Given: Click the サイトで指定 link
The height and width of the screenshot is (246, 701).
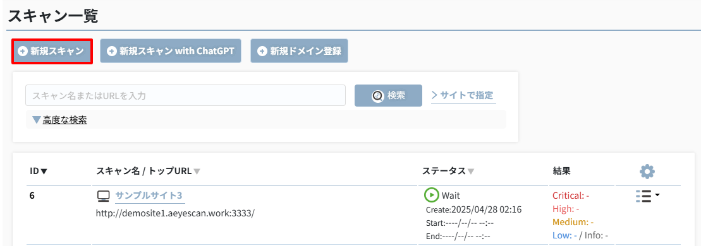Looking at the screenshot, I should point(463,95).
